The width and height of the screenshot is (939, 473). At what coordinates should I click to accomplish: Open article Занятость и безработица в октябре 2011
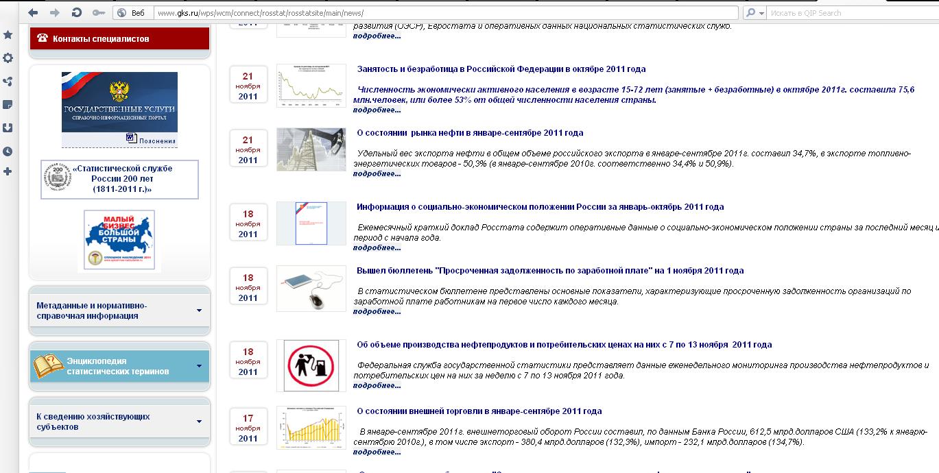(501, 69)
